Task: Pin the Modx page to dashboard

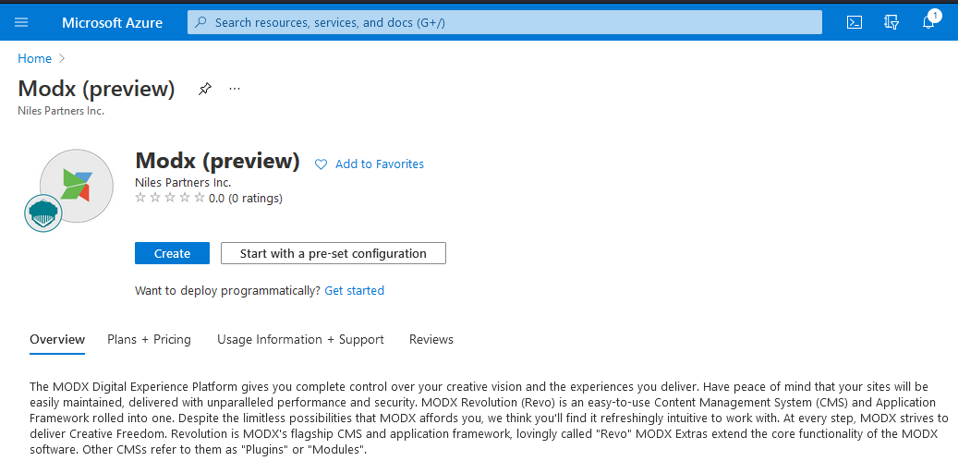Action: [x=205, y=89]
